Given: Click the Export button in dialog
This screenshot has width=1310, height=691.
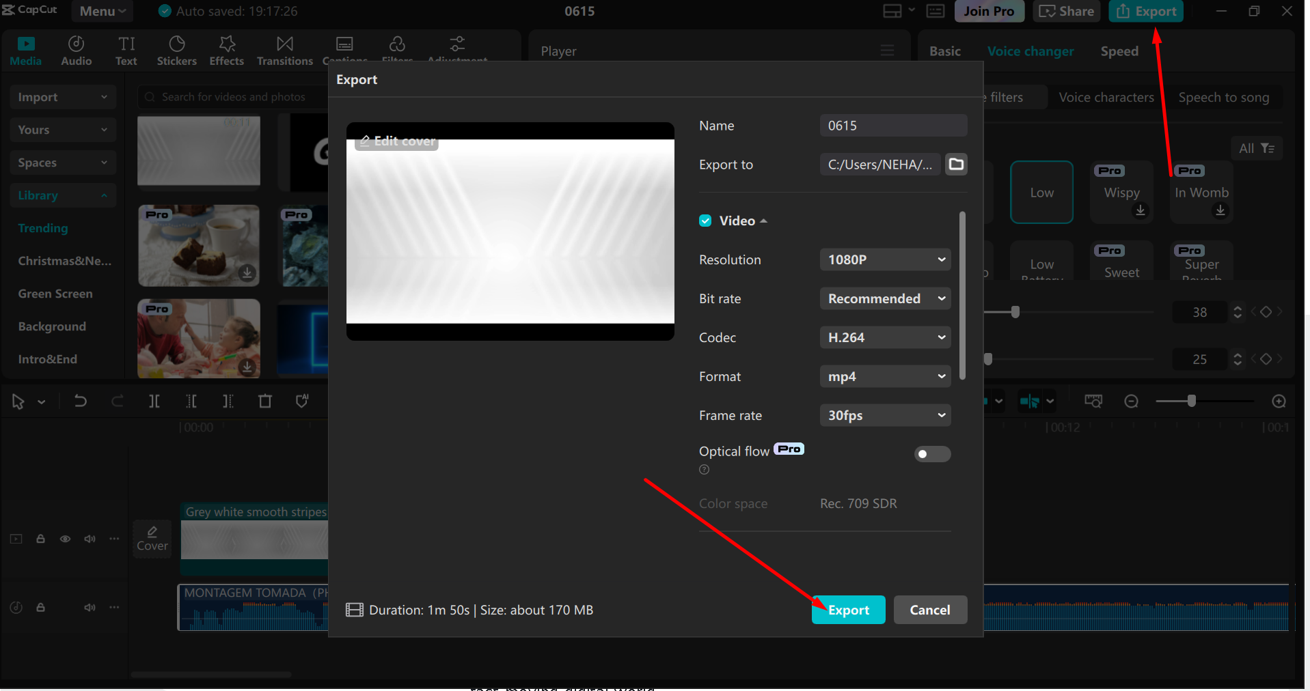Looking at the screenshot, I should pos(848,610).
